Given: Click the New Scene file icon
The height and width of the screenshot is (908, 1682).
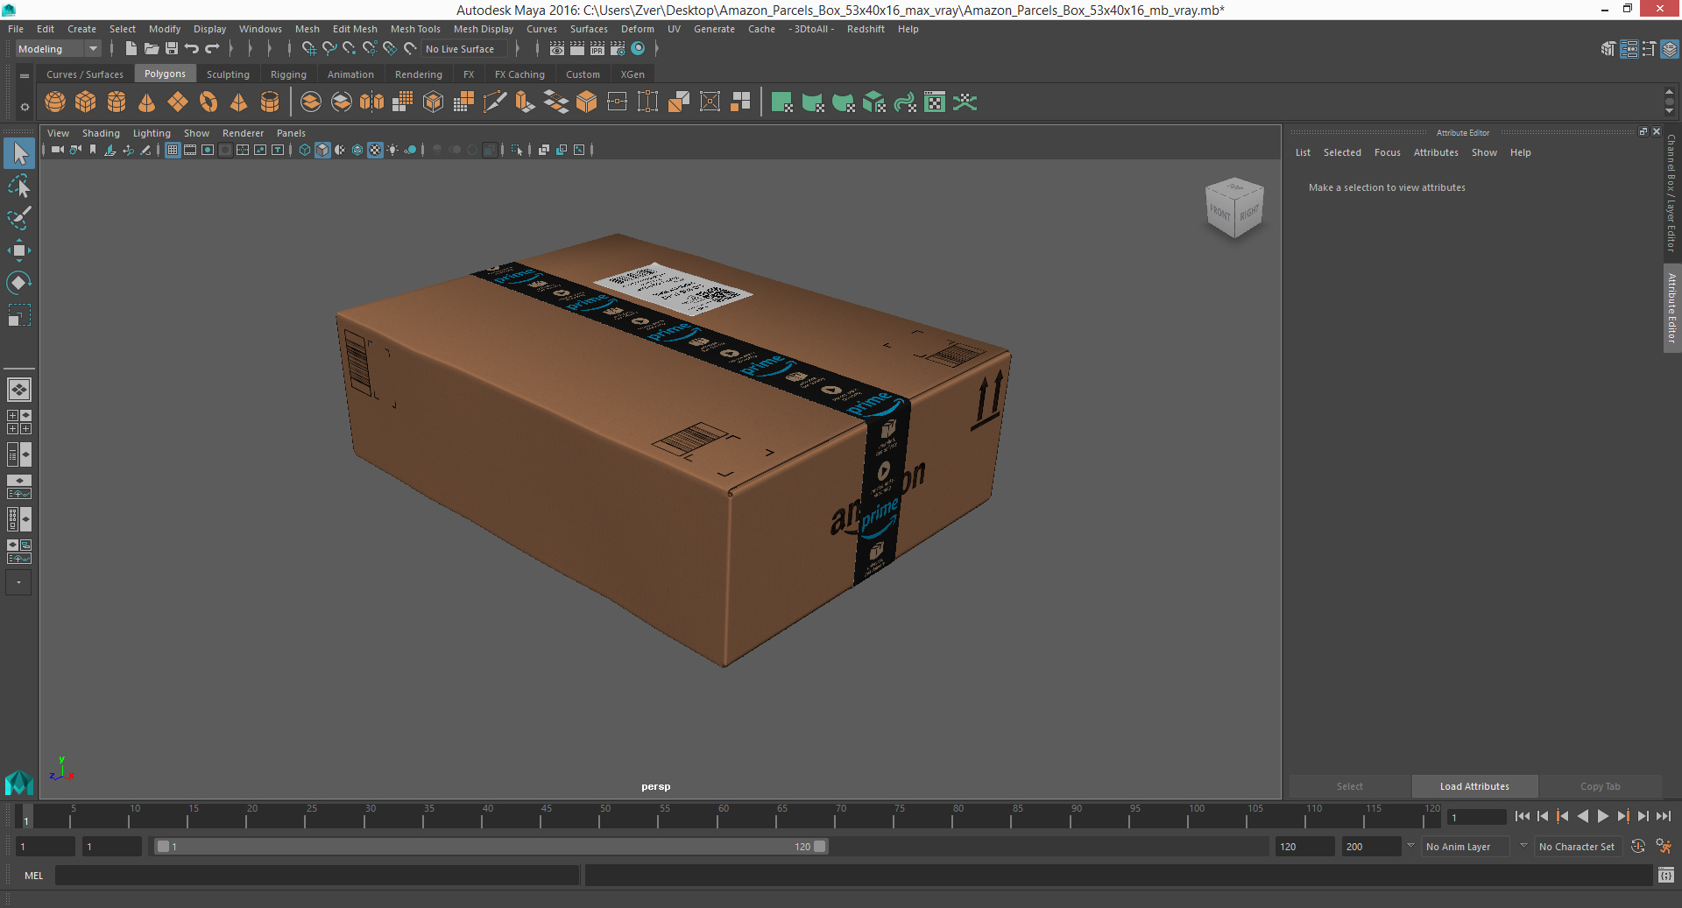Looking at the screenshot, I should tap(131, 49).
